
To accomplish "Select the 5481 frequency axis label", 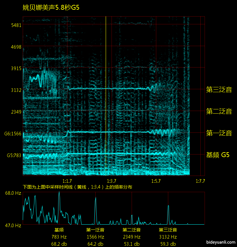I will [16, 25].
